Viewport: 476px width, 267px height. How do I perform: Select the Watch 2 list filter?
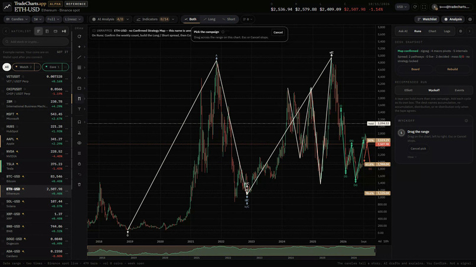click(x=24, y=67)
